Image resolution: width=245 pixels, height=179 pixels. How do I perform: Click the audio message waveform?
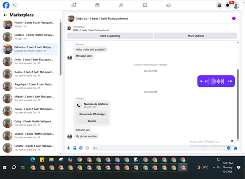(x=215, y=81)
